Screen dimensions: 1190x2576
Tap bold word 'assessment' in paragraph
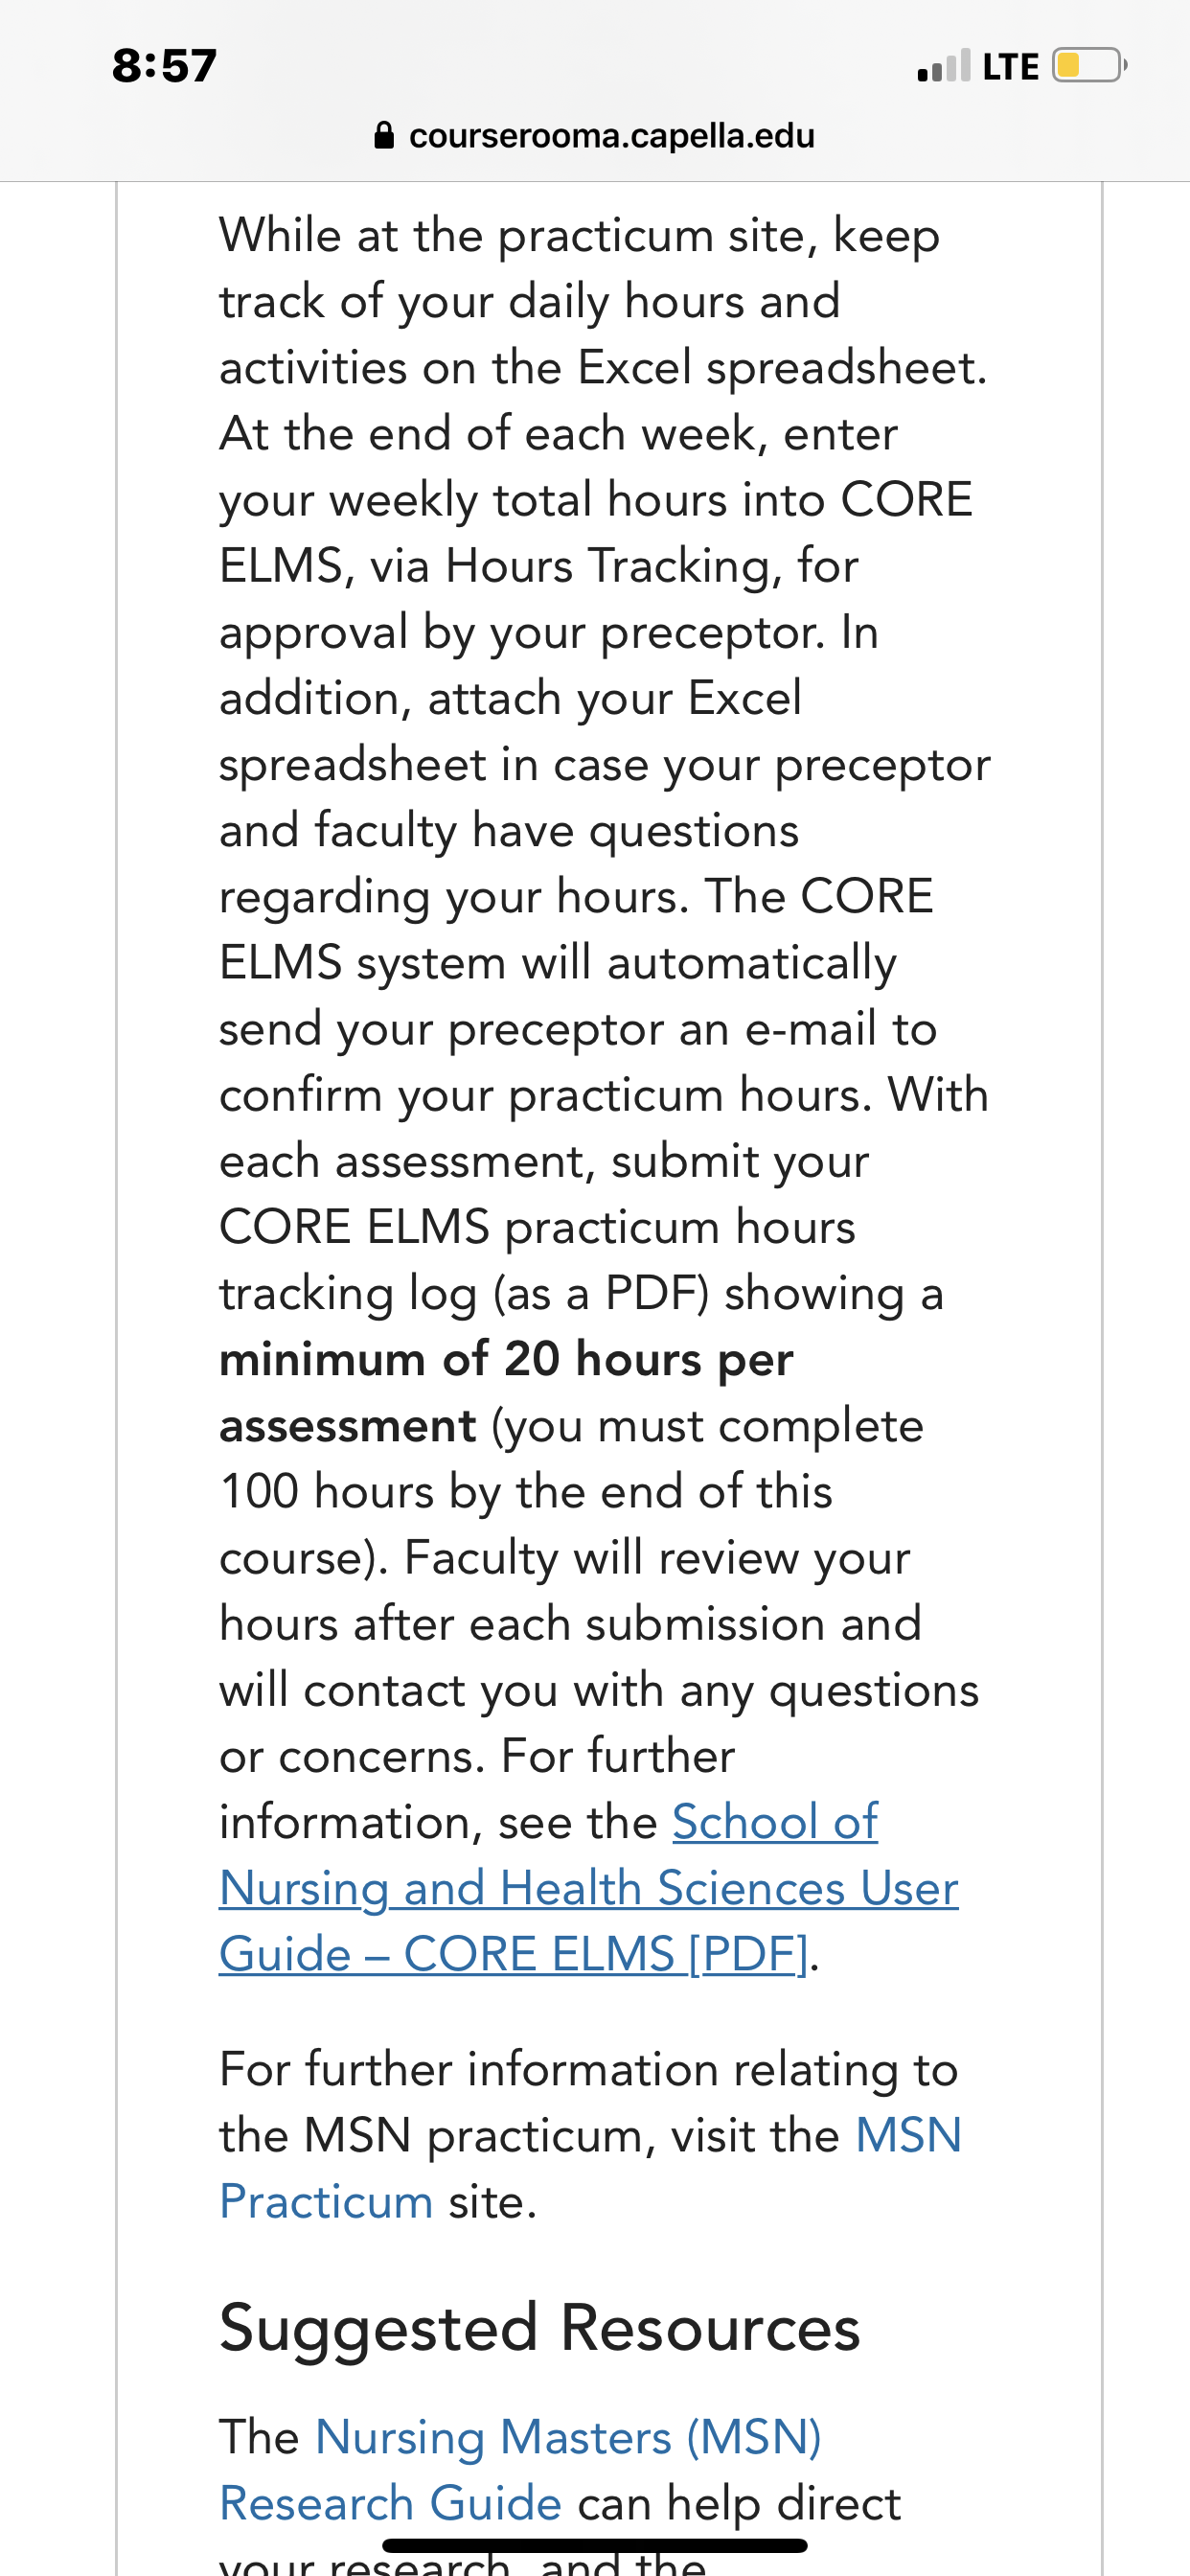[348, 1426]
